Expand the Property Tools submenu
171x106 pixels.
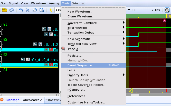coord(124,75)
